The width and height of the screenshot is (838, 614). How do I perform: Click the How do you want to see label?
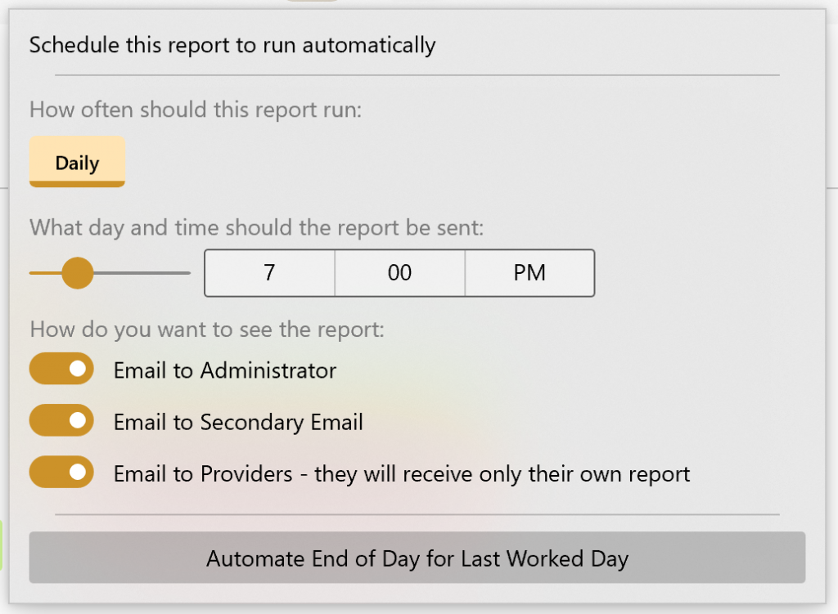pos(206,330)
